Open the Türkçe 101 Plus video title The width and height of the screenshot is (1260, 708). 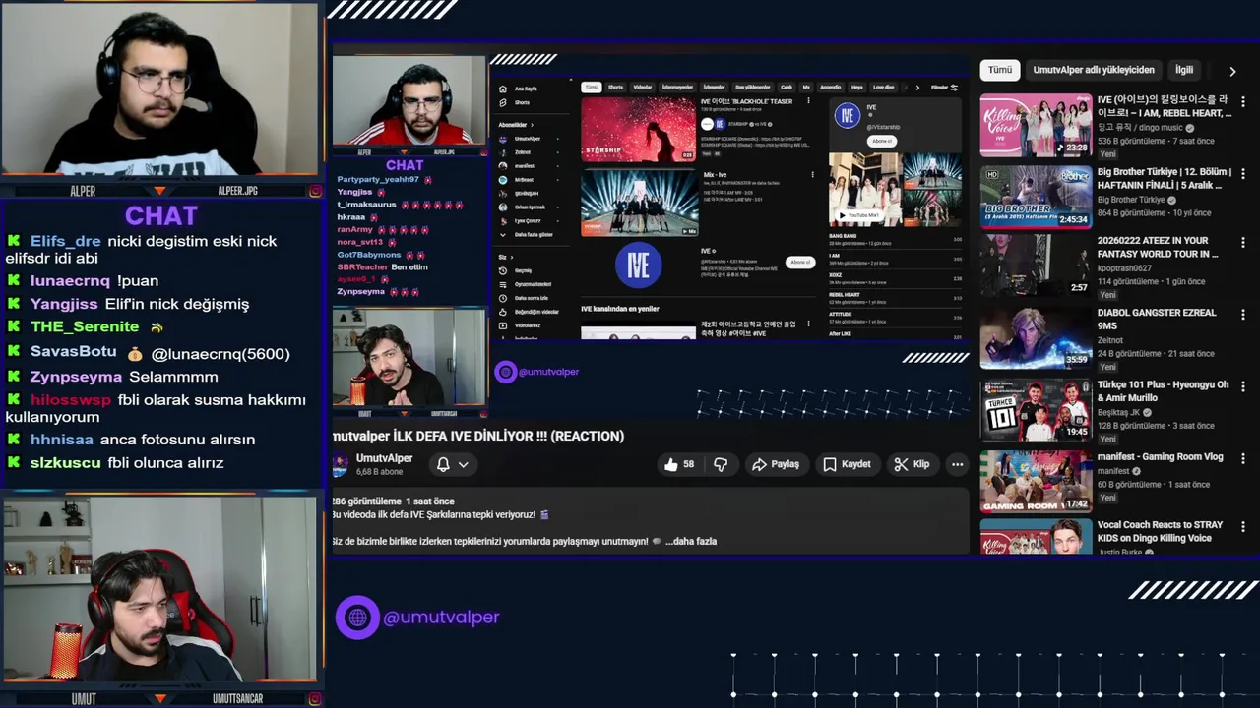(x=1164, y=391)
